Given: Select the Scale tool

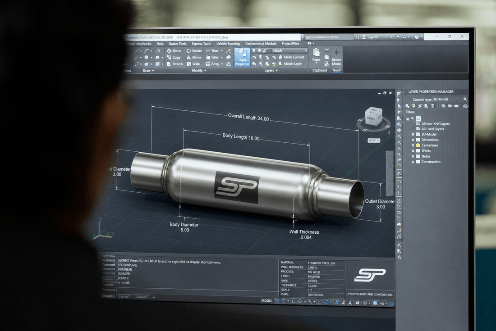Looking at the screenshot, I should click(x=193, y=64).
